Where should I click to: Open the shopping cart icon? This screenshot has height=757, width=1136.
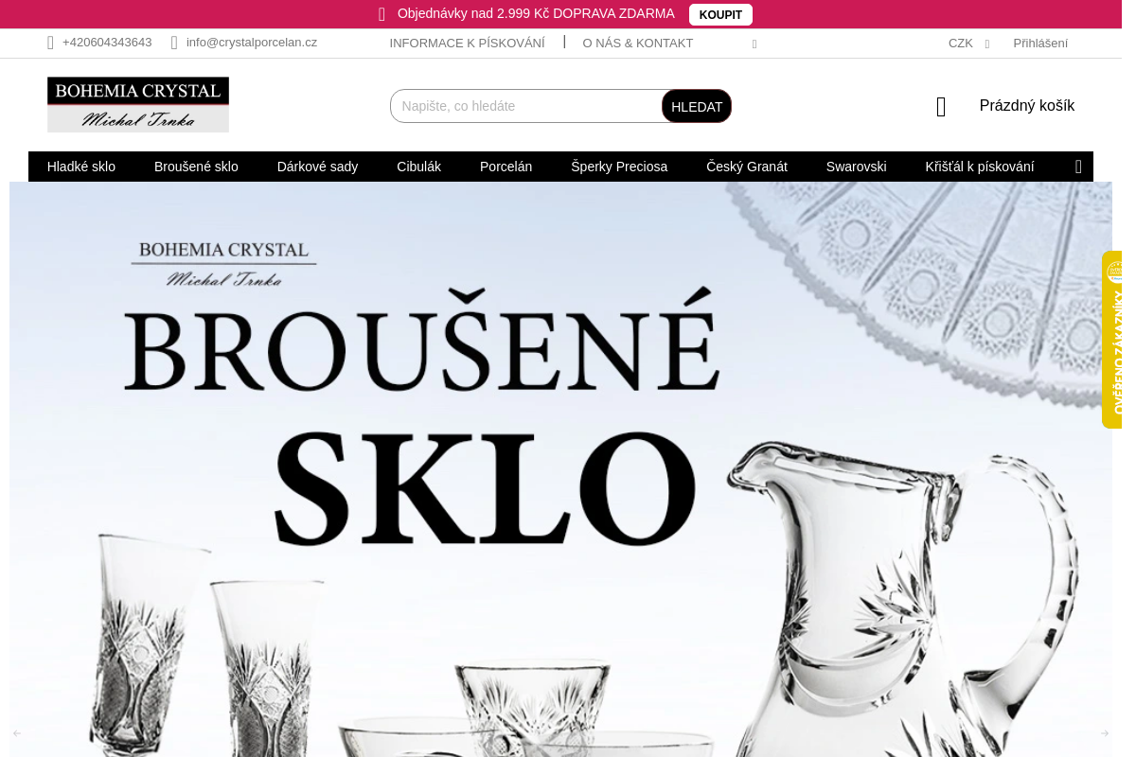pos(941,106)
